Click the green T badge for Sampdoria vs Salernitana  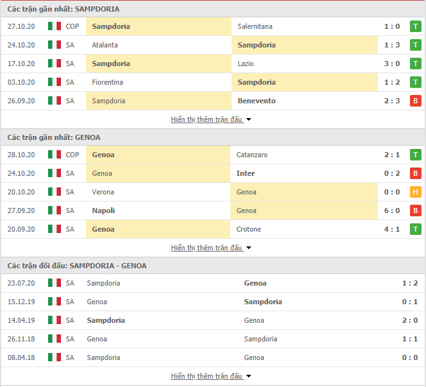point(415,26)
